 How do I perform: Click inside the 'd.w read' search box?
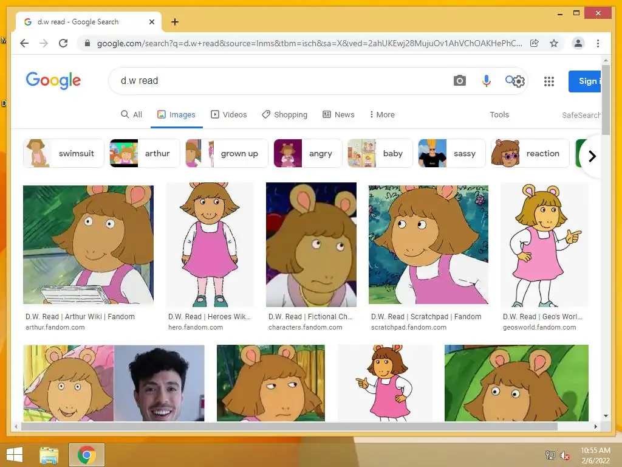point(278,81)
